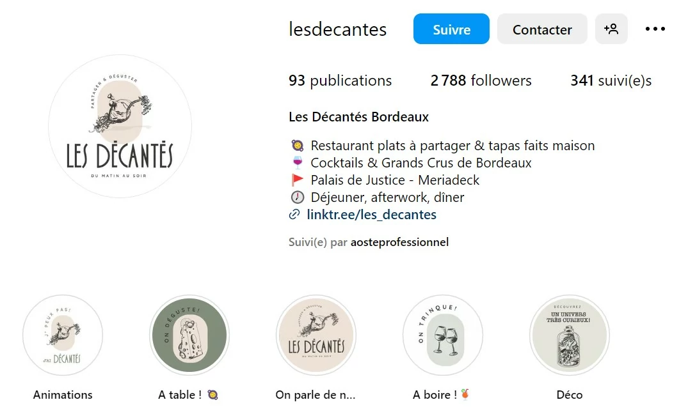Open the On parle de n... highlight
This screenshot has width=688, height=416.
(x=316, y=335)
